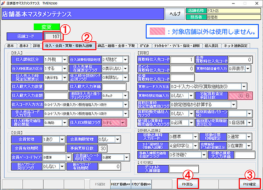Click F6 タブ移動<< previous tab button
Screen dimensions: 263x190
(121, 183)
